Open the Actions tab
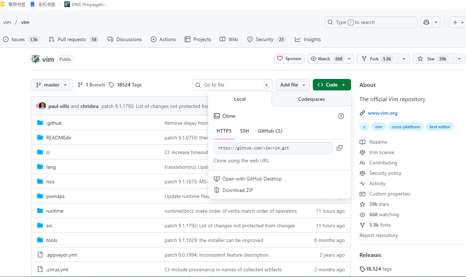The image size is (466, 277). [163, 39]
